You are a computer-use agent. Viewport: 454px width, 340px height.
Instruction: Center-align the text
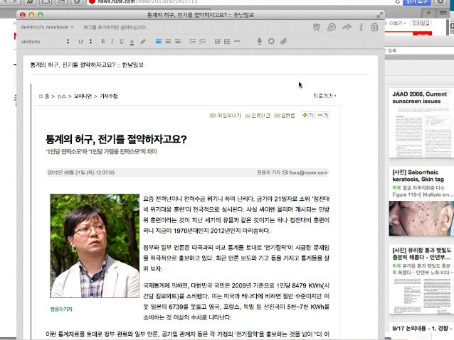(168, 42)
